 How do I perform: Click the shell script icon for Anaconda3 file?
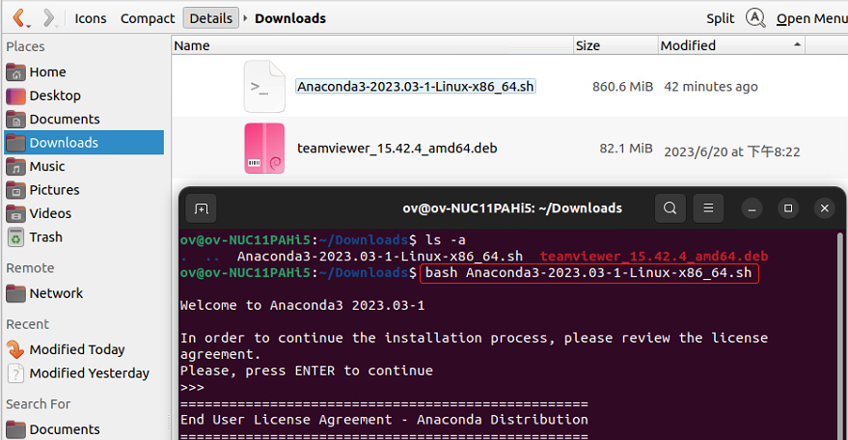pos(264,87)
